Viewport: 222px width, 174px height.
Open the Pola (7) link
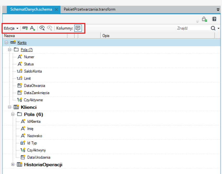[x=27, y=50]
